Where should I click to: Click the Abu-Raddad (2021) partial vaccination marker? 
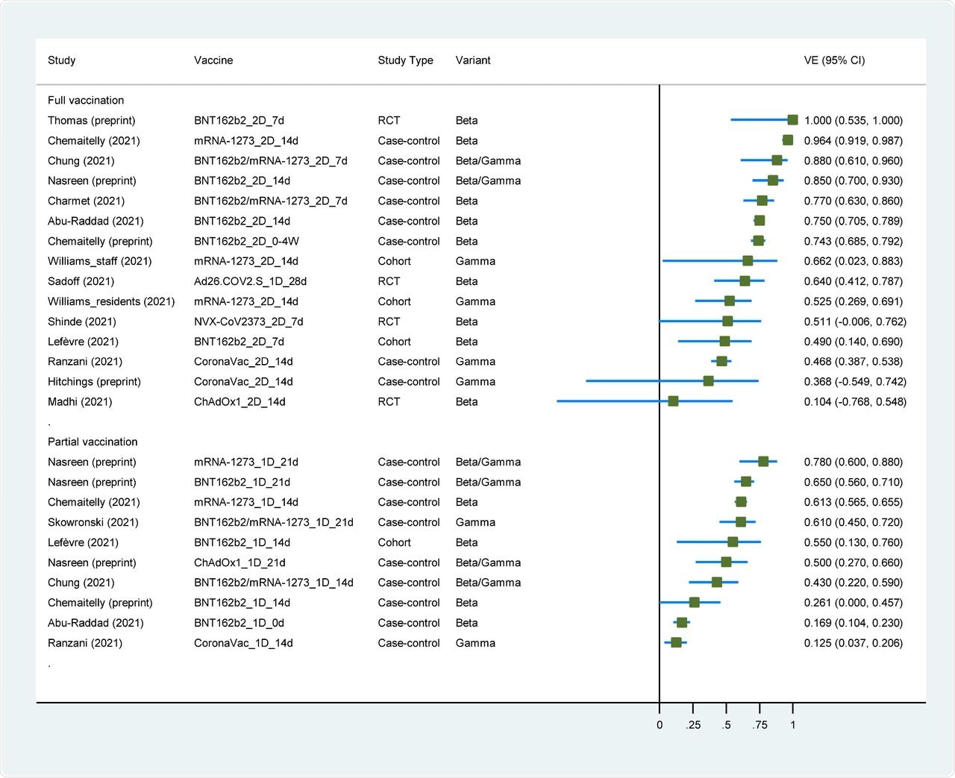coord(683,623)
